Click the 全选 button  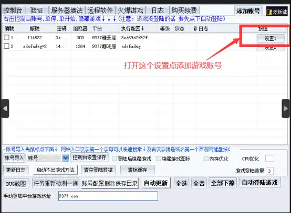coord(182,183)
